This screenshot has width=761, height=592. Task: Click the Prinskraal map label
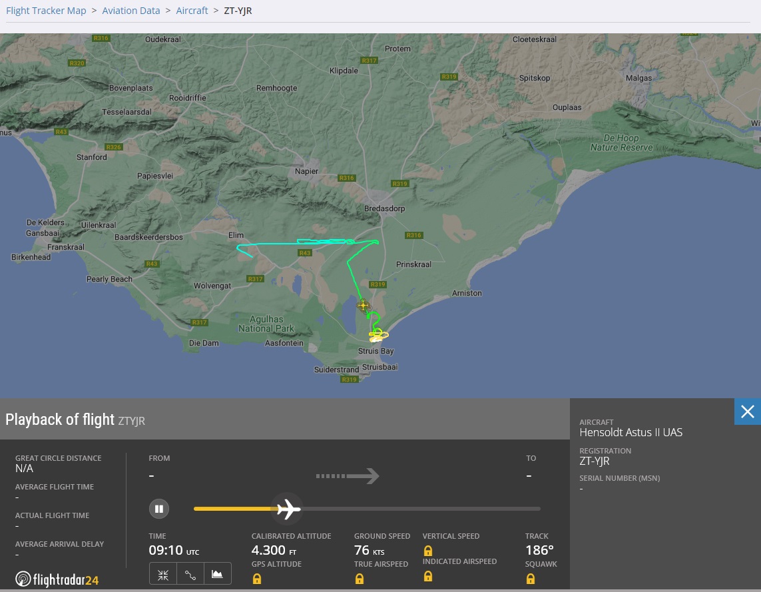point(413,264)
